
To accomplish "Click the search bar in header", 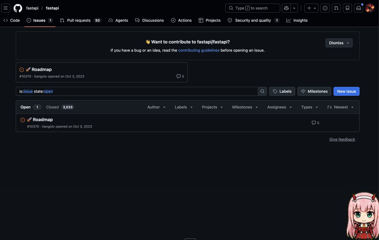I will [x=253, y=8].
